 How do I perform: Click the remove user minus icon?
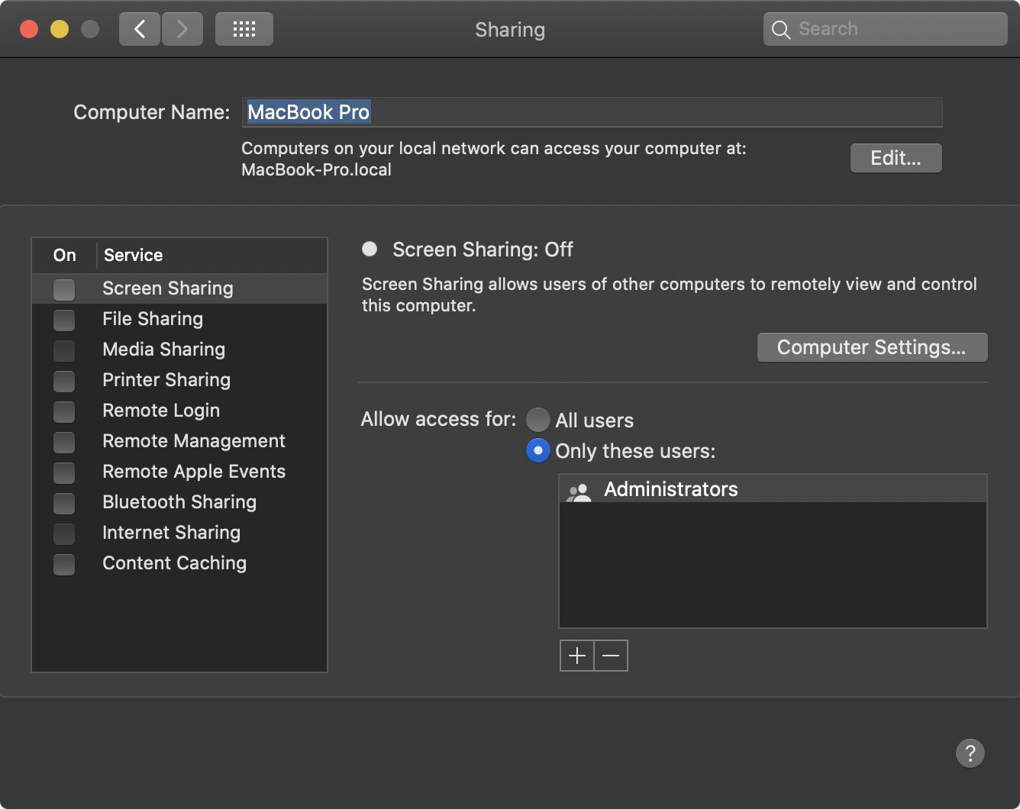610,655
